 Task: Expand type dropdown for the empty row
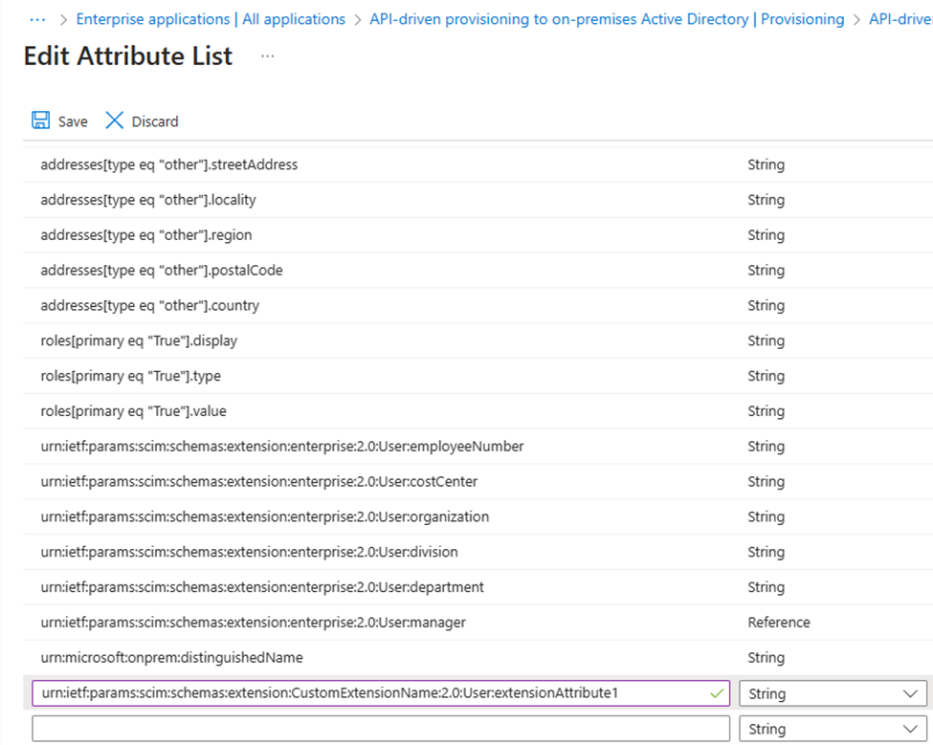coord(909,729)
